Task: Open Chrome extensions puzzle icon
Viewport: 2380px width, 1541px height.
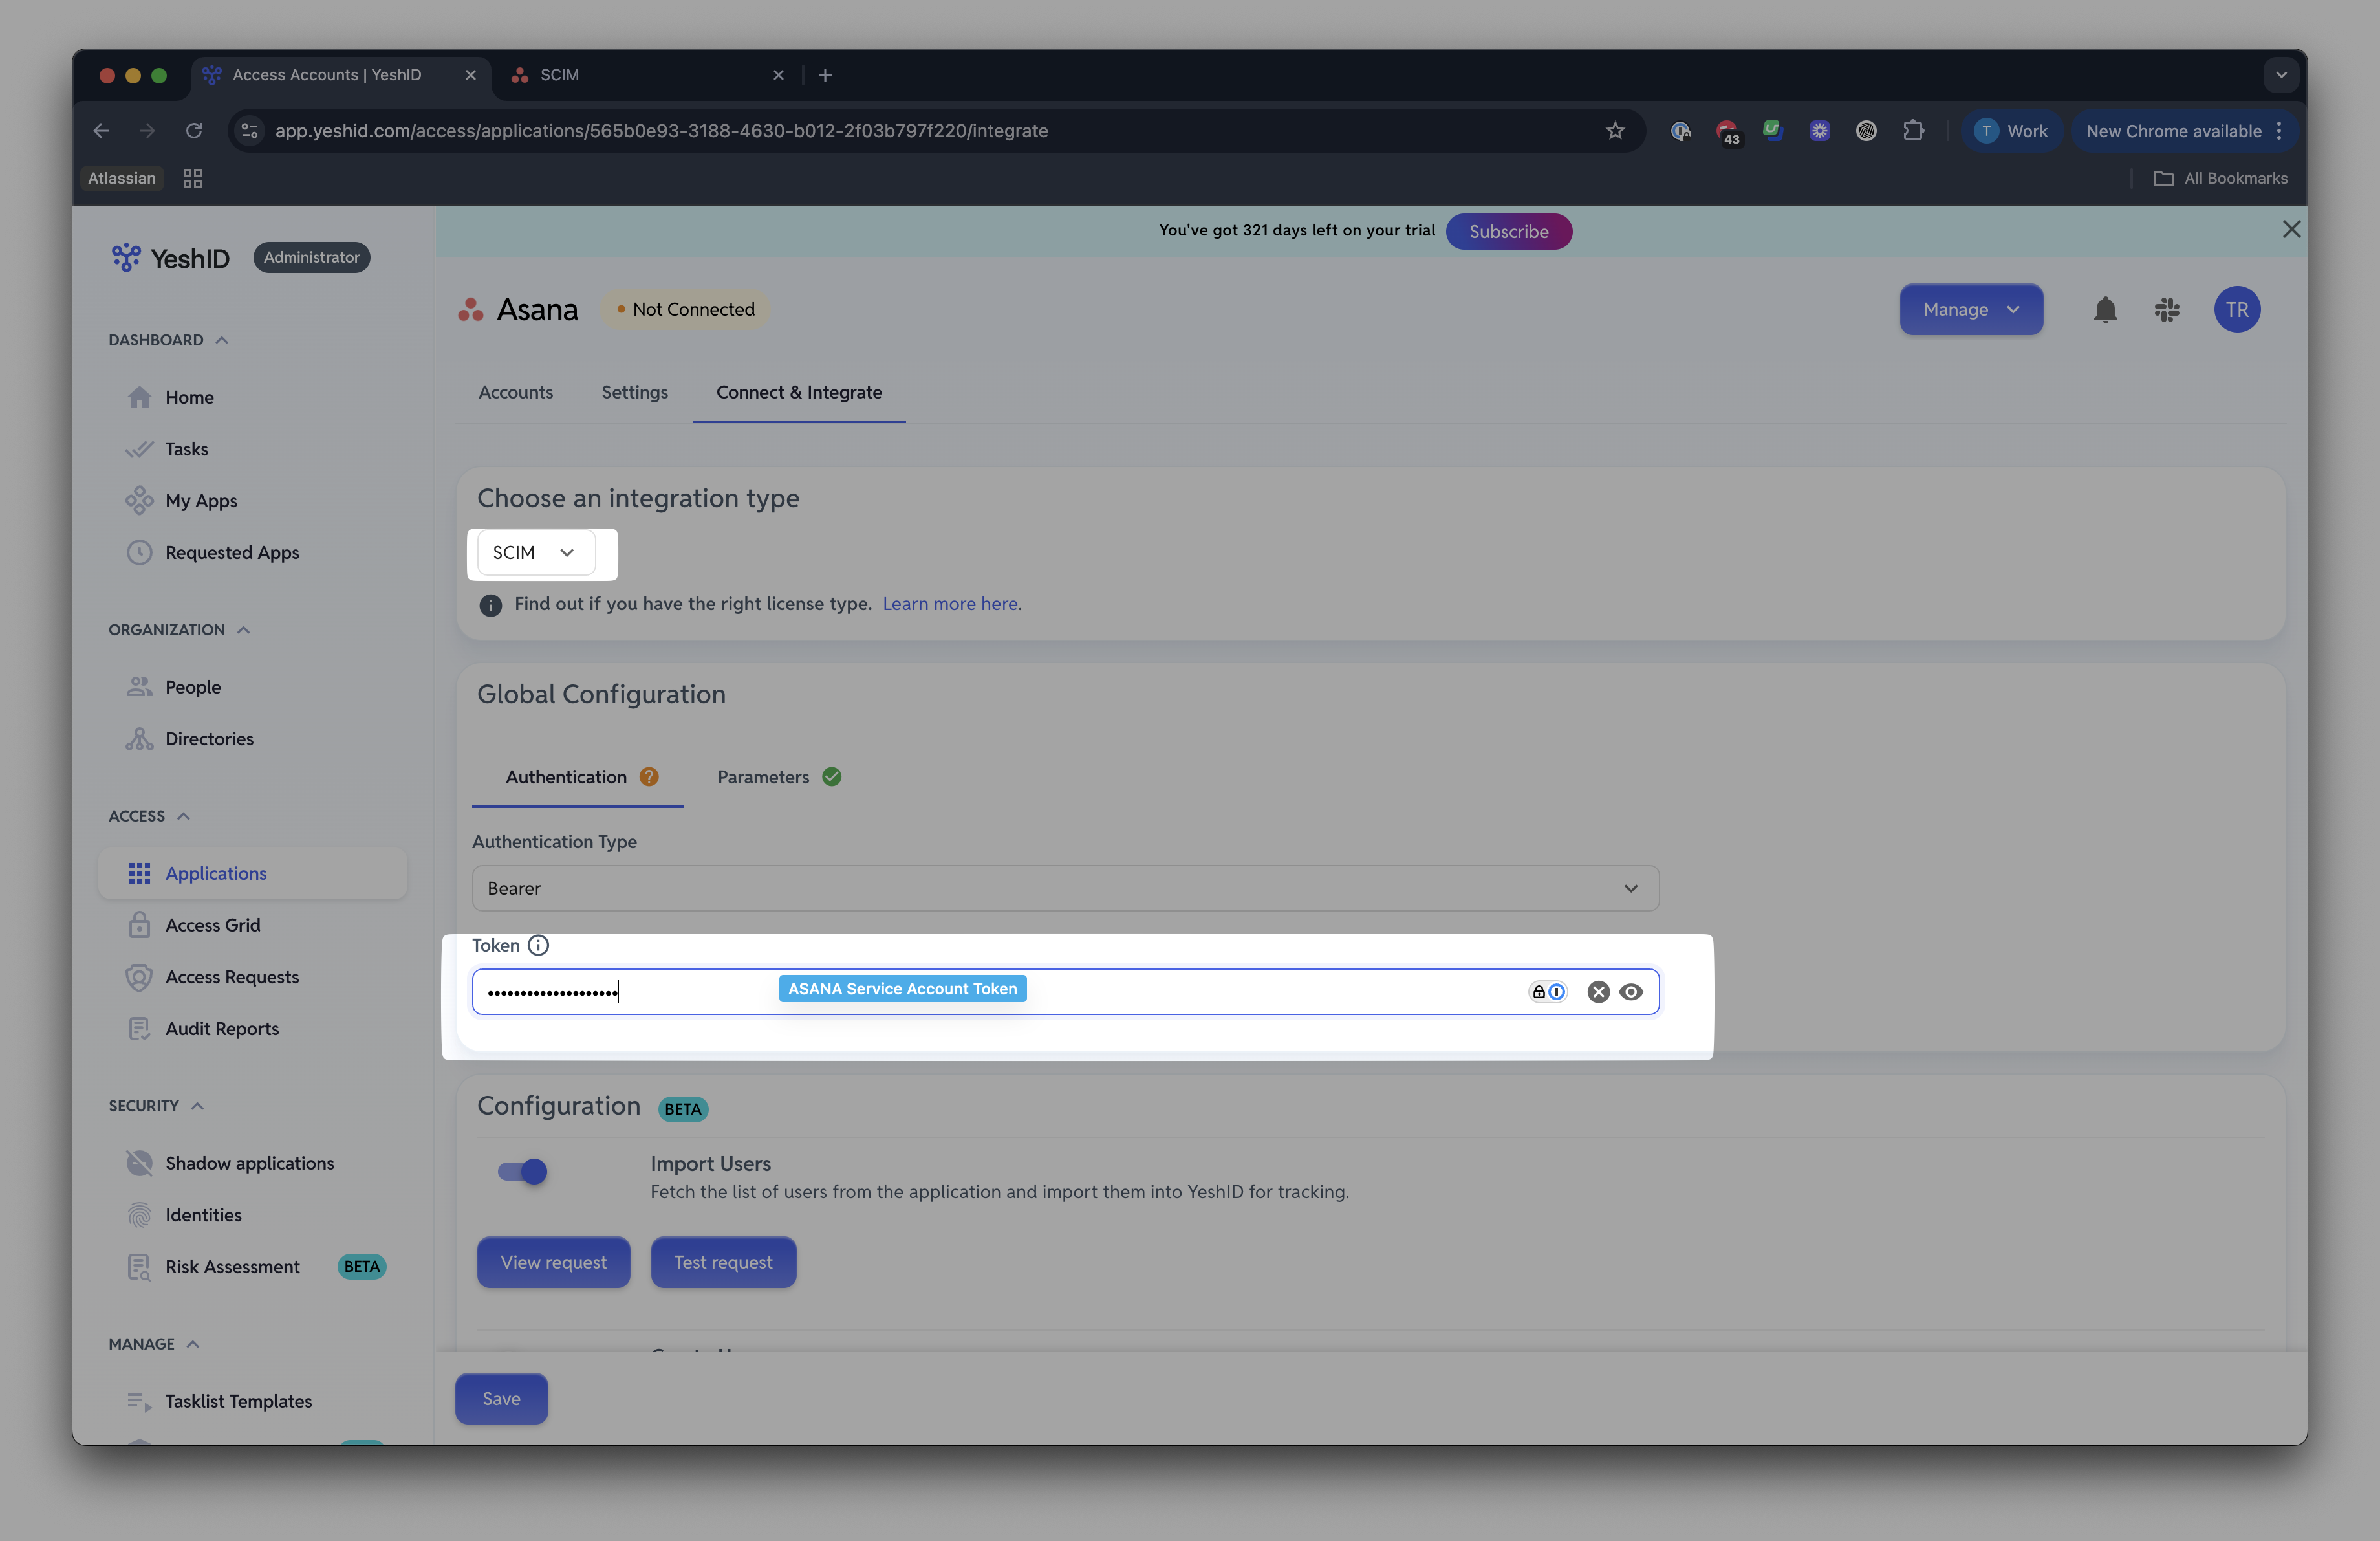Action: (1913, 131)
